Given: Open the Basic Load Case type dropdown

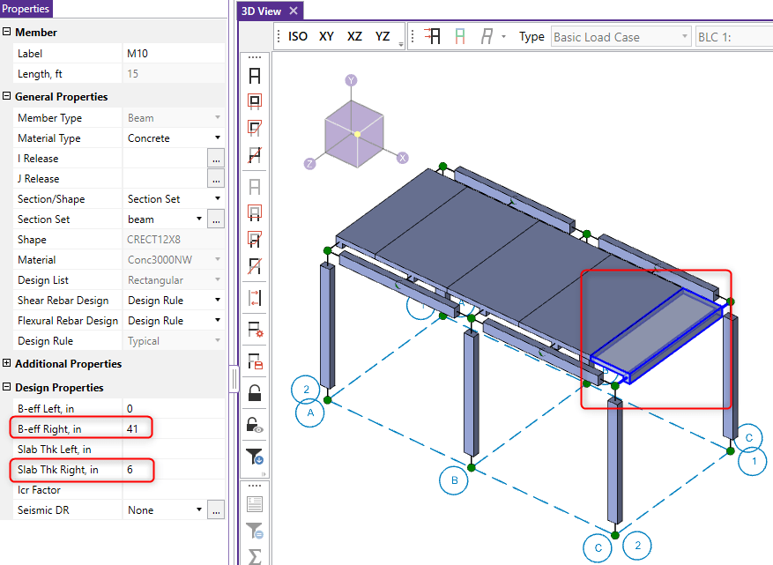Looking at the screenshot, I should pyautogui.click(x=687, y=36).
